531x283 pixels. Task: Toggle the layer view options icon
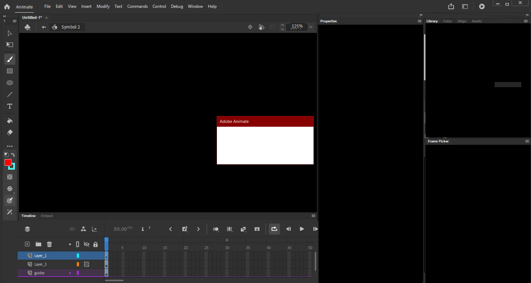pos(27,229)
